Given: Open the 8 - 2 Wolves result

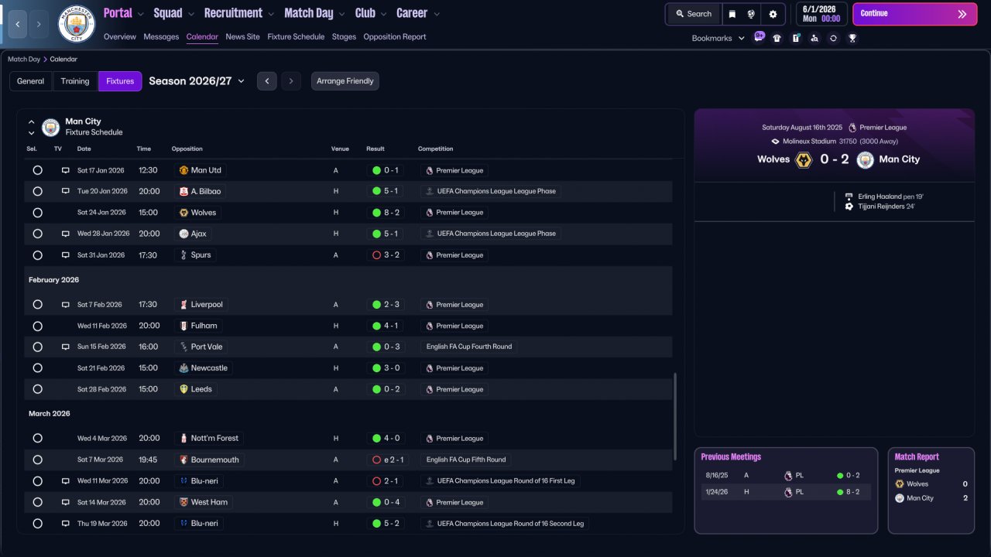Looking at the screenshot, I should coord(387,213).
